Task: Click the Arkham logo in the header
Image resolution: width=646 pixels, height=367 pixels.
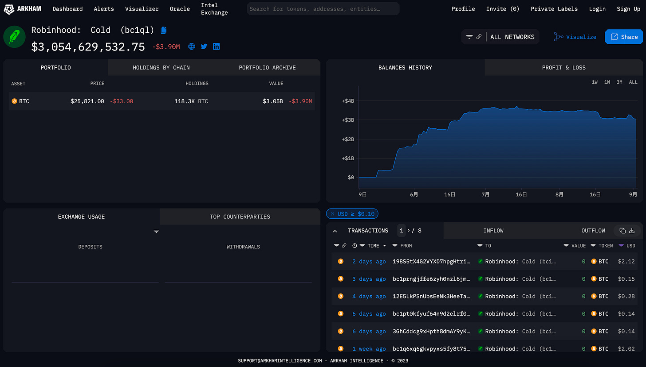Action: point(23,8)
